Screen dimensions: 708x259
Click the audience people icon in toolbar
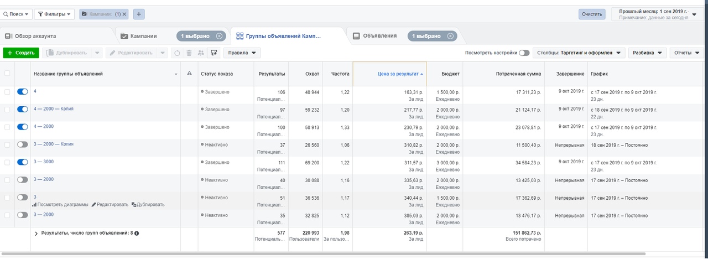(x=201, y=53)
